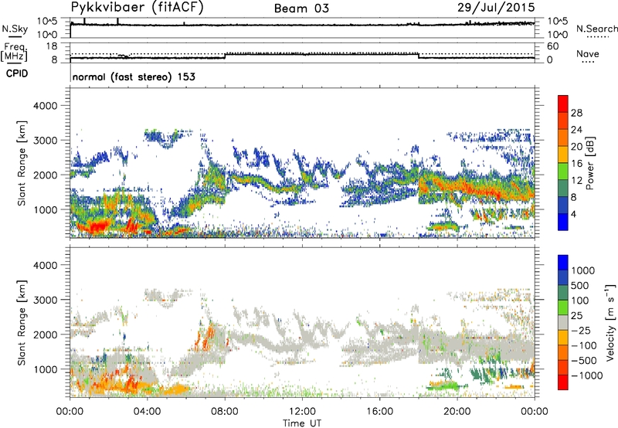Select the Freq. [MHz] axis label
This screenshot has width=618, height=428.
[x=14, y=52]
